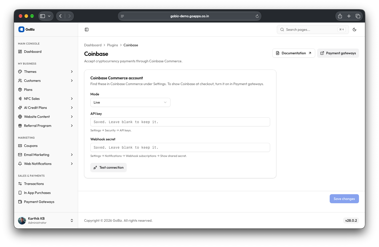
Task: Open In App Purchases page
Action: pos(46,193)
